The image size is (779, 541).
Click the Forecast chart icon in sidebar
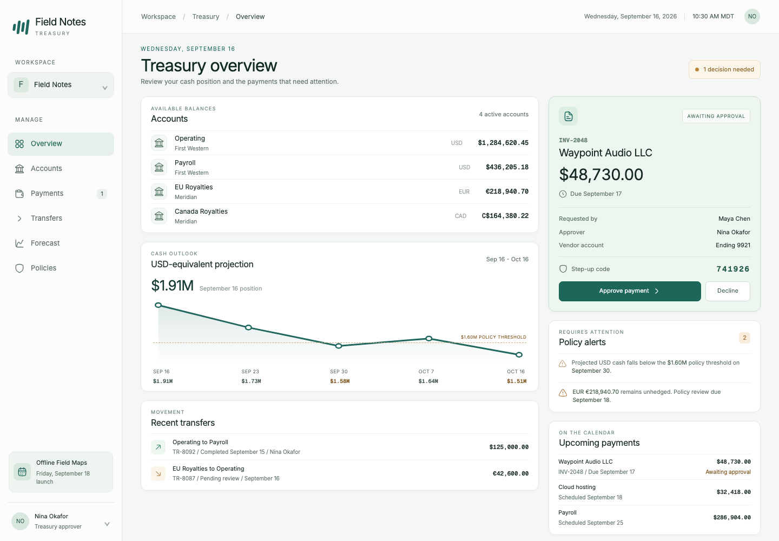(x=19, y=243)
